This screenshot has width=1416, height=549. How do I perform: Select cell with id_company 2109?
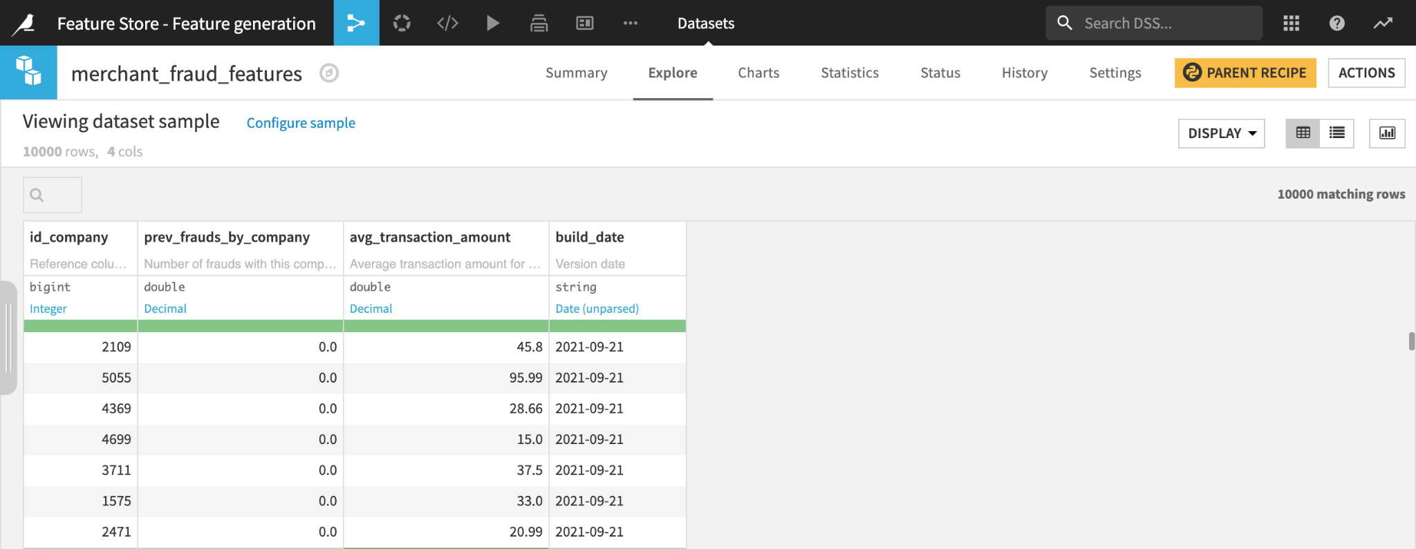[x=81, y=347]
